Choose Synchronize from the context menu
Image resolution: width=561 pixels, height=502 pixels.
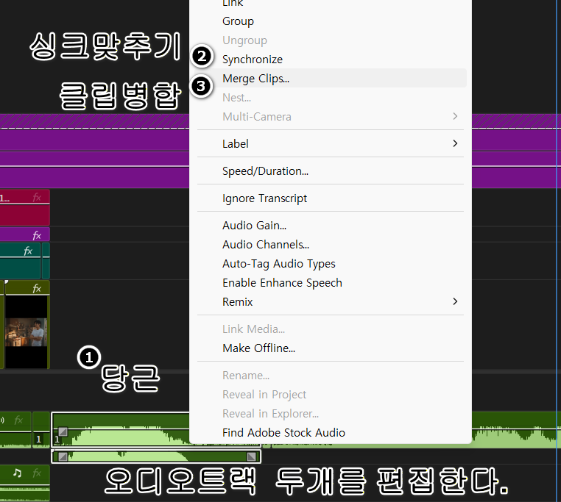253,60
